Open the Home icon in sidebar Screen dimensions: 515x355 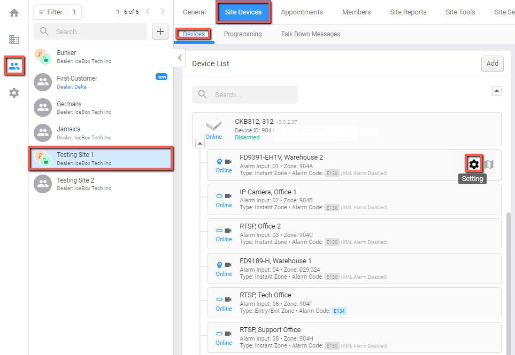coord(14,13)
